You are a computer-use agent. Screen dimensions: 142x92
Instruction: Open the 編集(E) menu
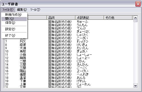pyautogui.click(x=22, y=10)
